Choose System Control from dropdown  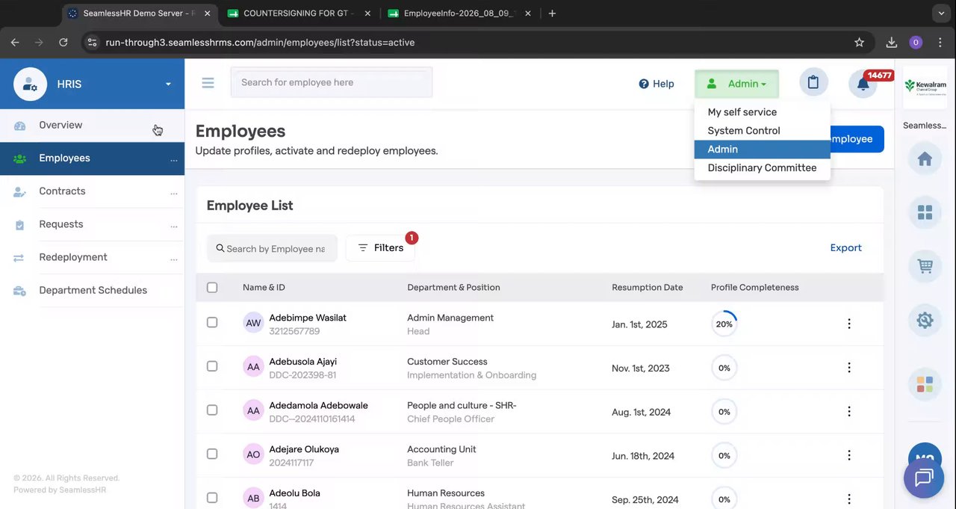(x=762, y=131)
